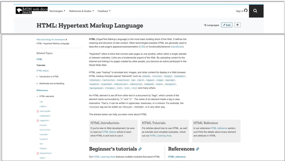Image resolution: width=285 pixels, height=161 pixels.
Task: Click the <output> element link in article
Action: coord(170,84)
